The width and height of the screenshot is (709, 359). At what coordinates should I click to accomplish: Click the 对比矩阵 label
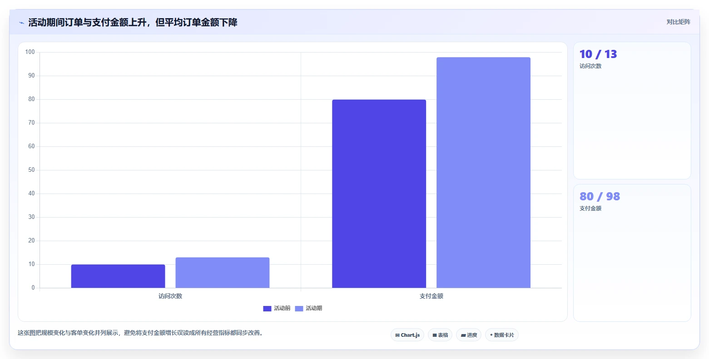(678, 22)
